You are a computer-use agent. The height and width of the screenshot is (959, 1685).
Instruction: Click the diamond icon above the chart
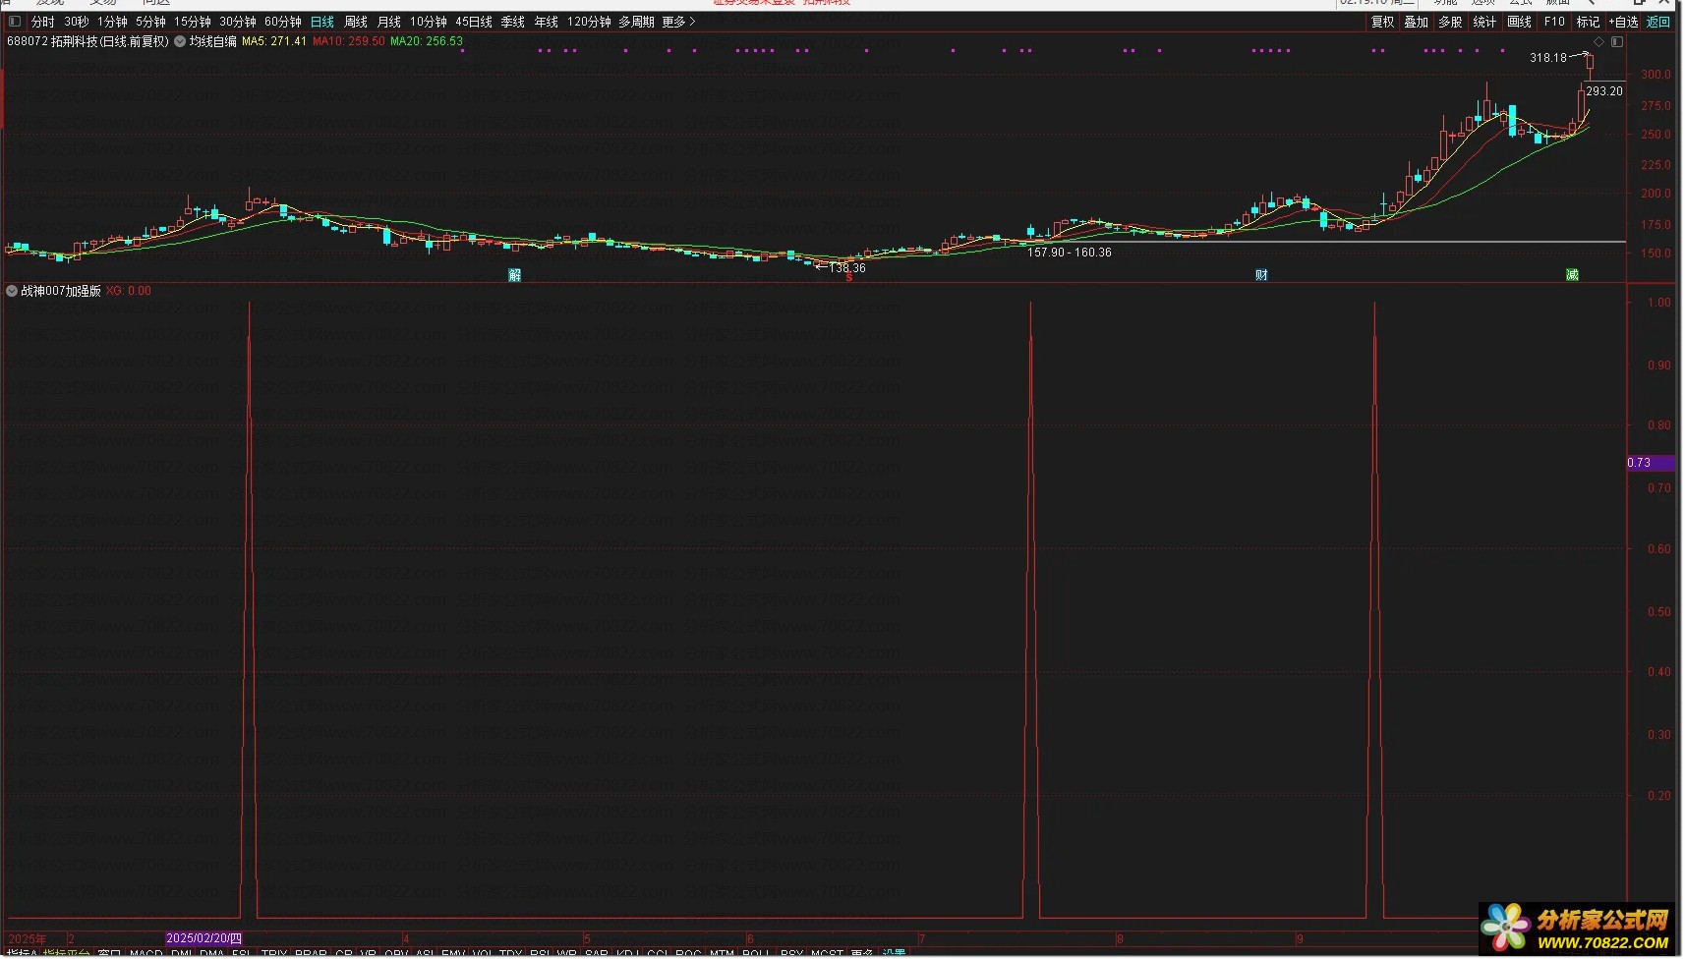point(1599,42)
